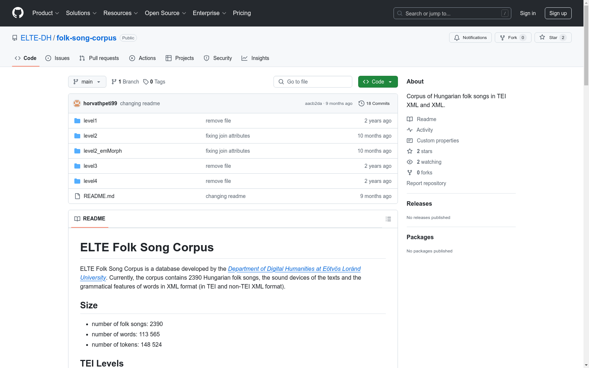Open the folk-song-corpus repository link
Viewport: 589px width, 368px height.
point(87,38)
